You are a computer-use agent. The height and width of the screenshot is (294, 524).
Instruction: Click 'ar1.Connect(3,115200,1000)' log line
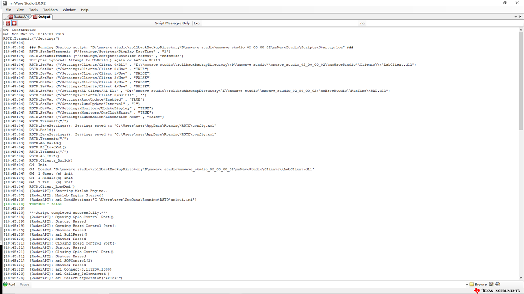point(58,269)
